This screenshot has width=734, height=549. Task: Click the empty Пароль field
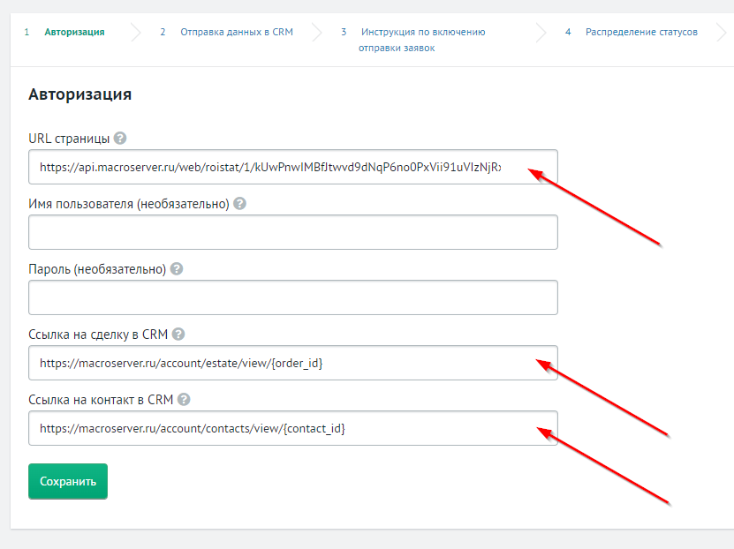(292, 297)
